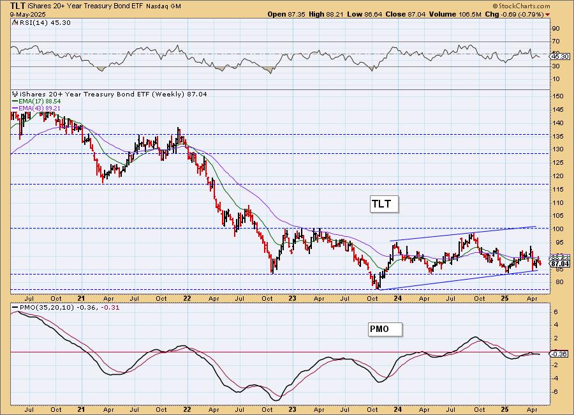Select the EMA(17) 88.54 legend text

[x=40, y=101]
